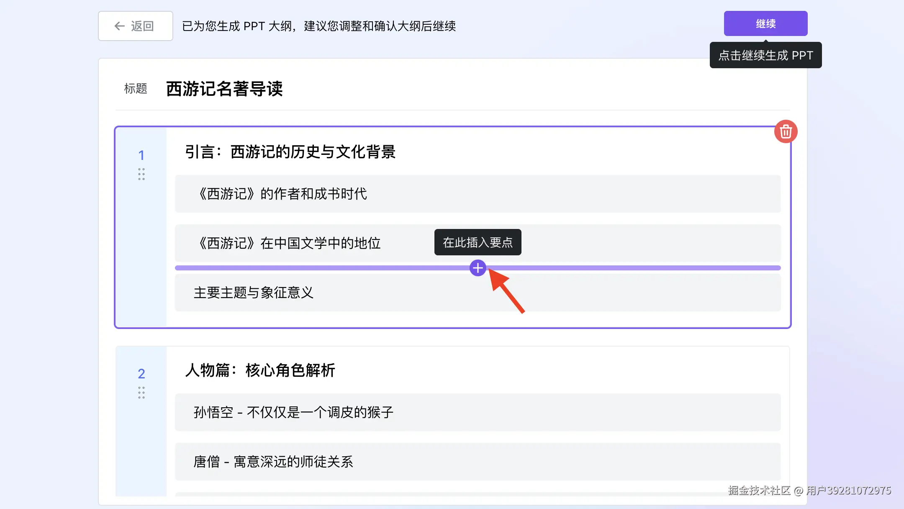Click the section number 1

pyautogui.click(x=141, y=155)
